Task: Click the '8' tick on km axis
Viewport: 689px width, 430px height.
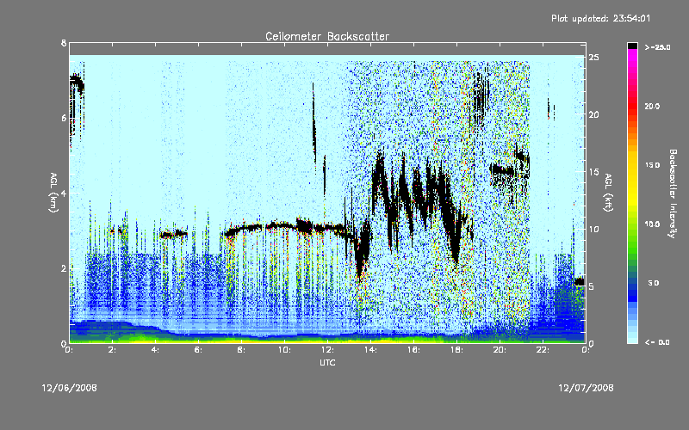Action: 64,43
